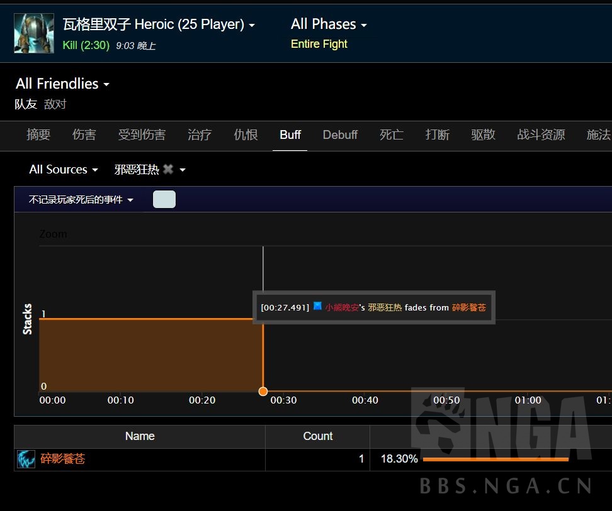612x511 pixels.
Task: Select the 战斗资源 tab
Action: (540, 135)
